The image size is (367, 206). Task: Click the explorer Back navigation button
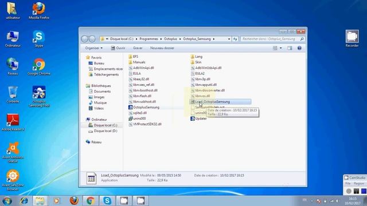pyautogui.click(x=84, y=39)
